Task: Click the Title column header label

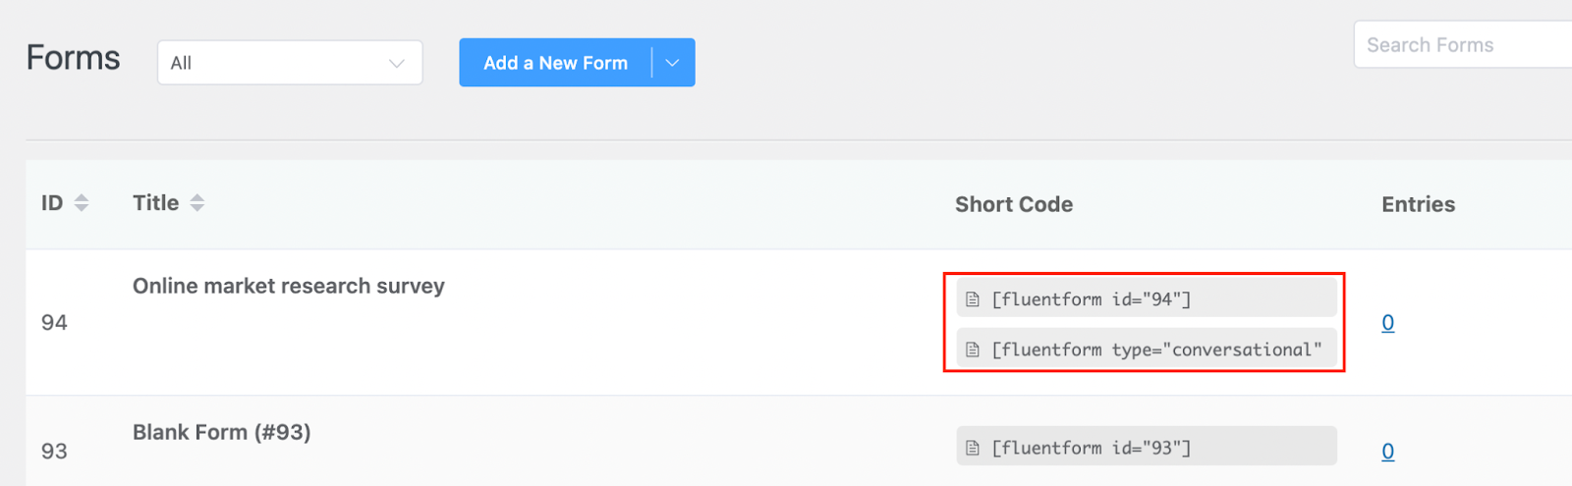Action: point(155,203)
